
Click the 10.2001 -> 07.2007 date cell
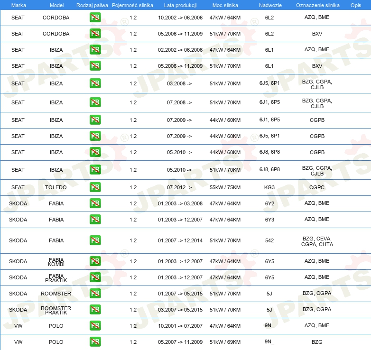(x=180, y=326)
